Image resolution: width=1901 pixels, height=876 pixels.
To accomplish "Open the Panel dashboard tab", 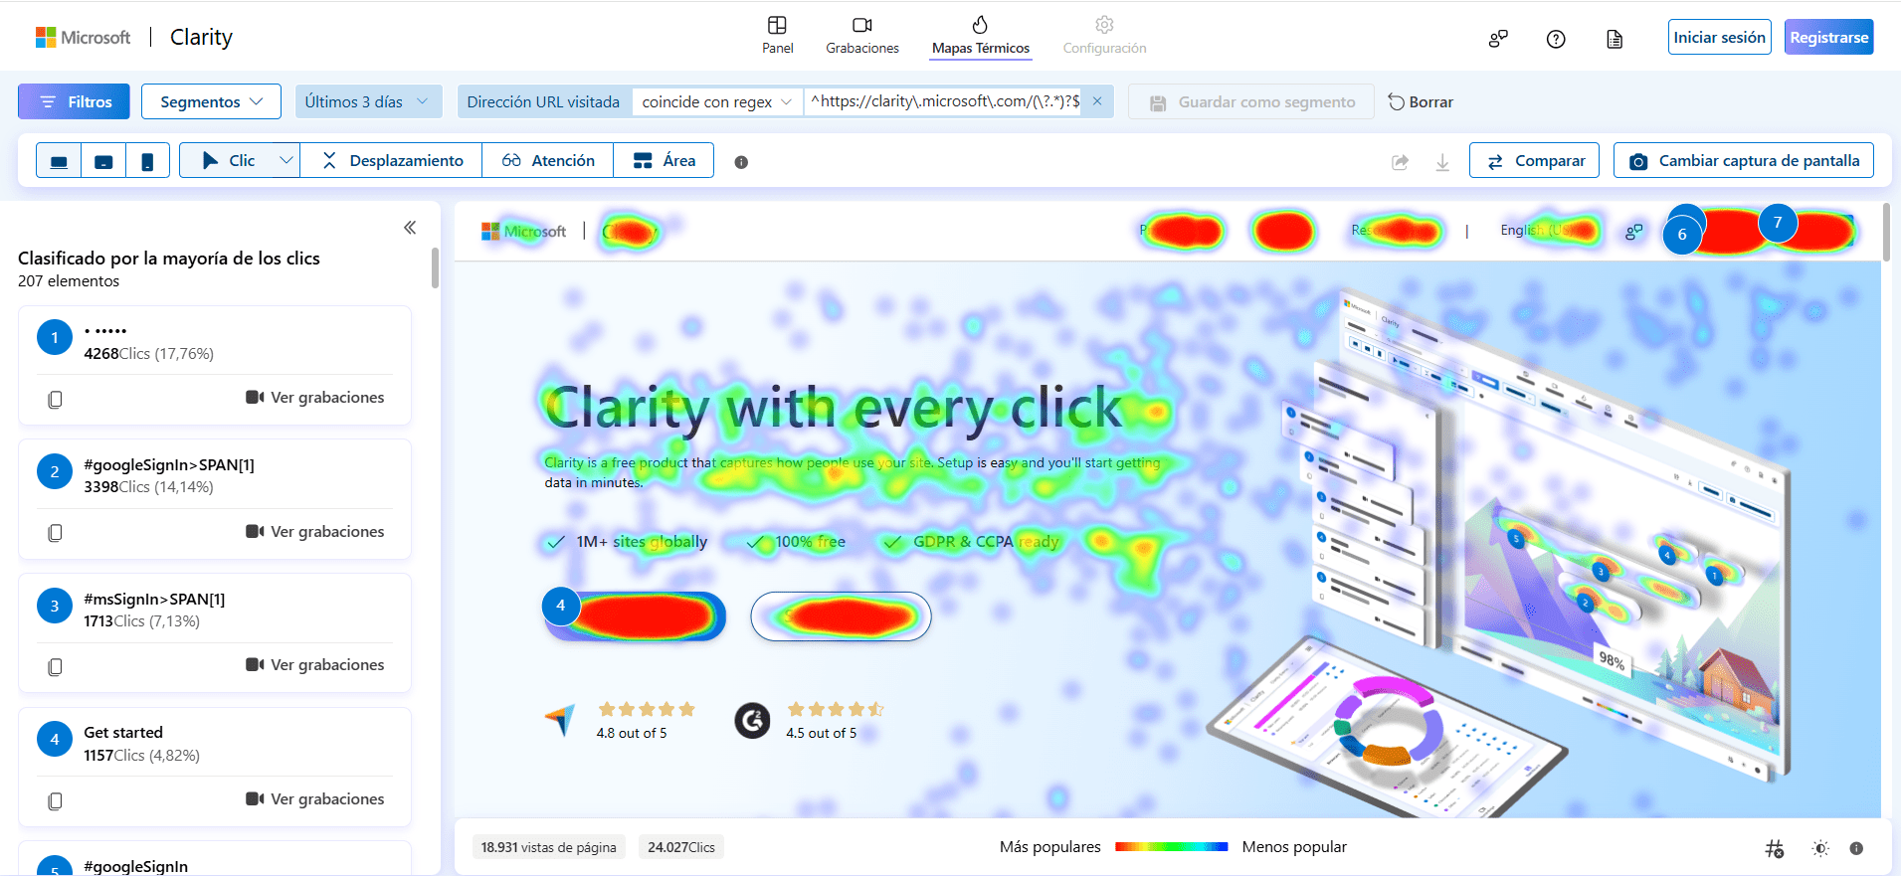I will click(x=777, y=36).
